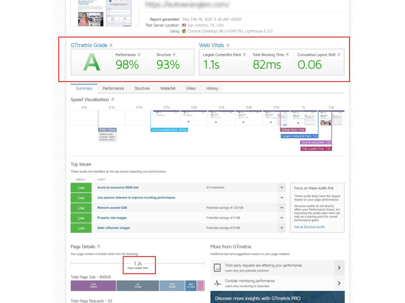Click the First Contentful Paint marker
This screenshot has width=405, height=303.
(169, 130)
